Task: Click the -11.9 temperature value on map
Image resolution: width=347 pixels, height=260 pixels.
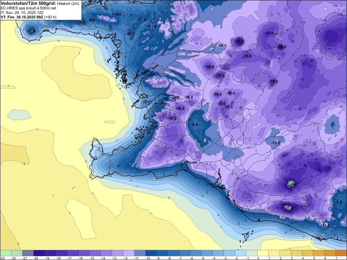Action: click(32, 31)
